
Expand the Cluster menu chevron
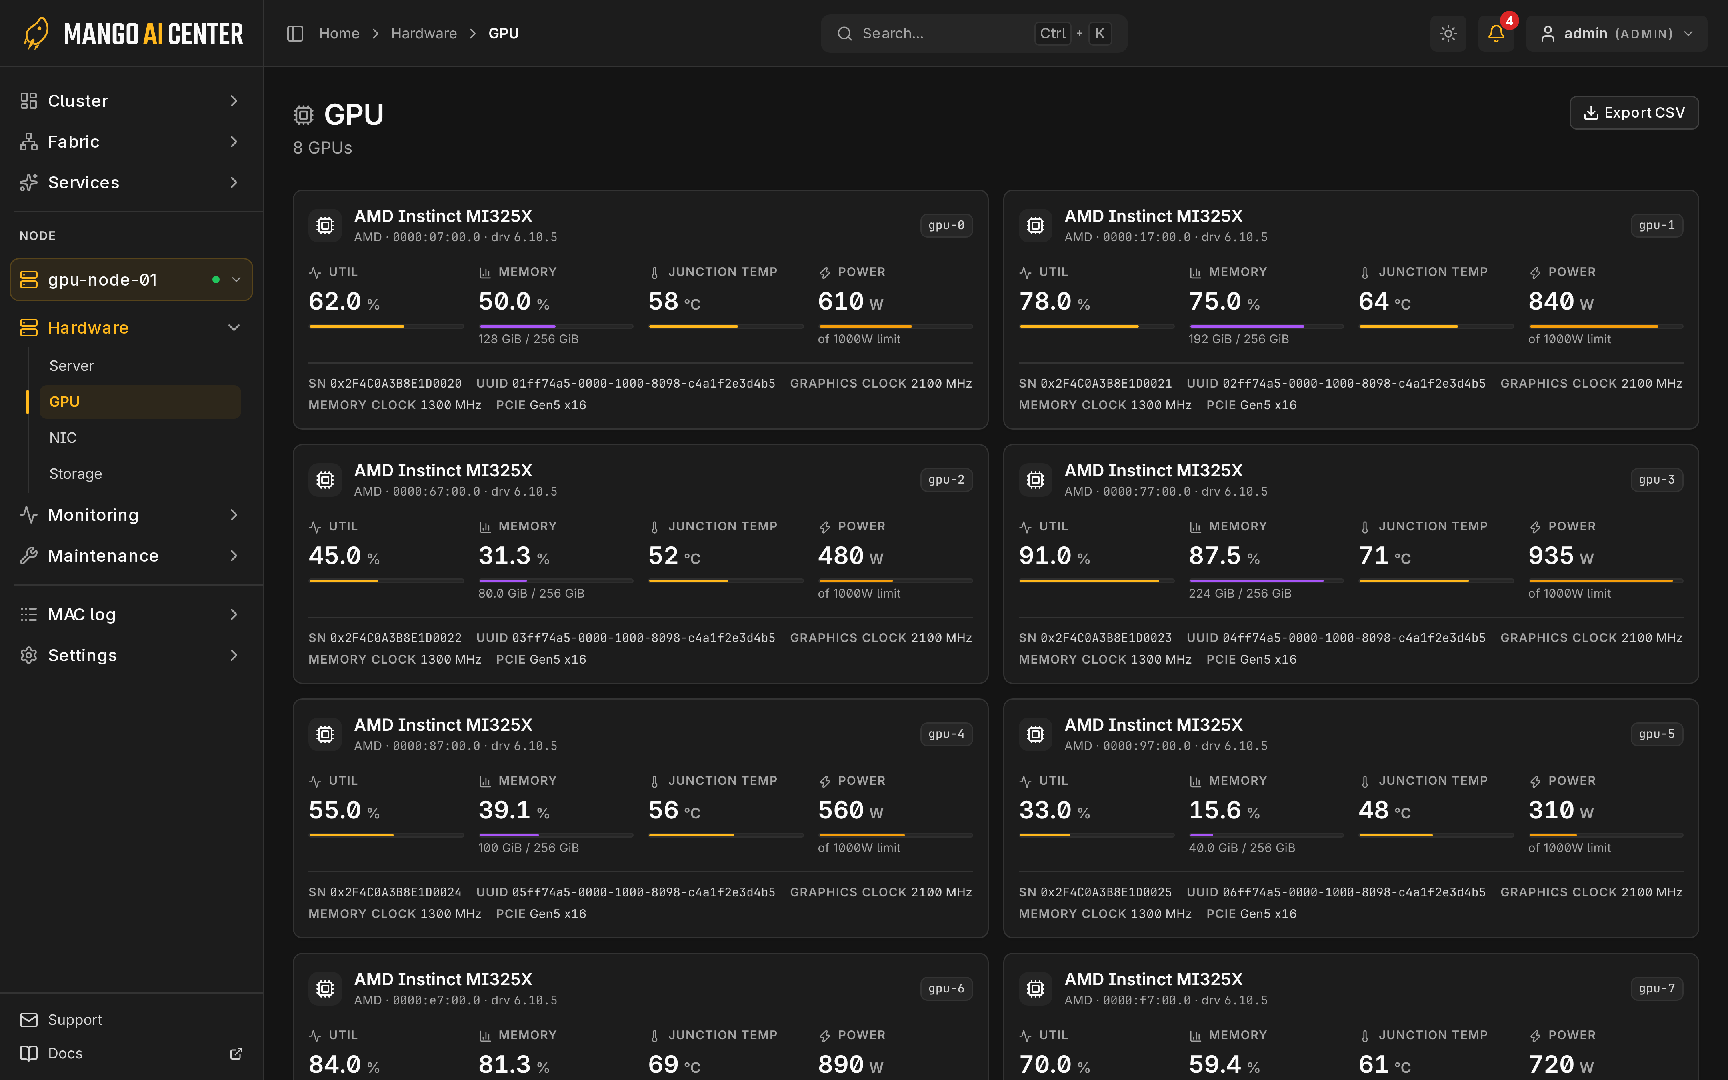point(234,101)
